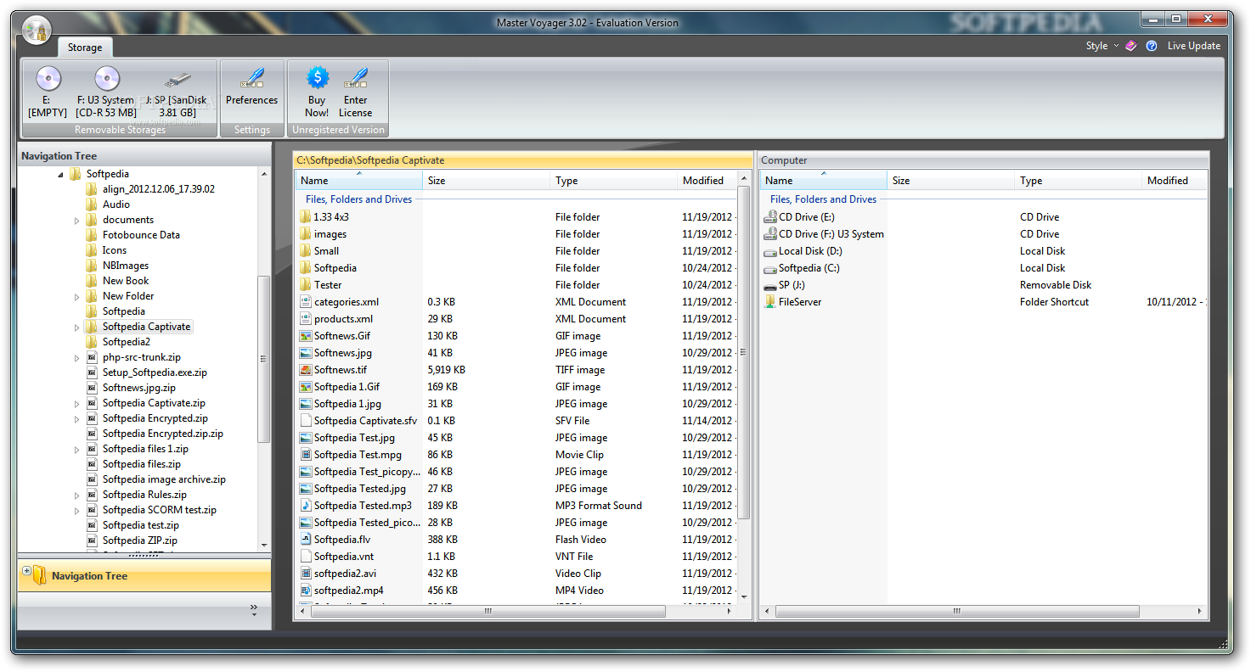The height and width of the screenshot is (672, 1251).
Task: Expand Softpedia Captivate.zip tree node
Action: click(x=77, y=403)
